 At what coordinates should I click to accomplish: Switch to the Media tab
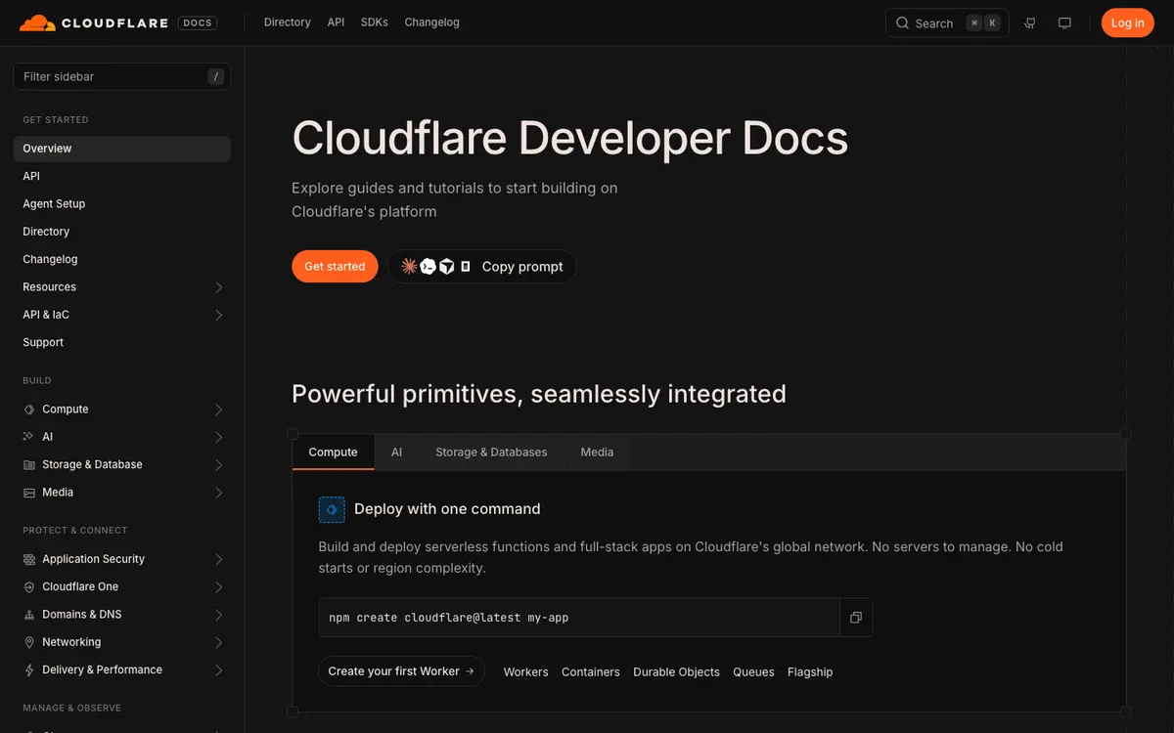tap(597, 453)
